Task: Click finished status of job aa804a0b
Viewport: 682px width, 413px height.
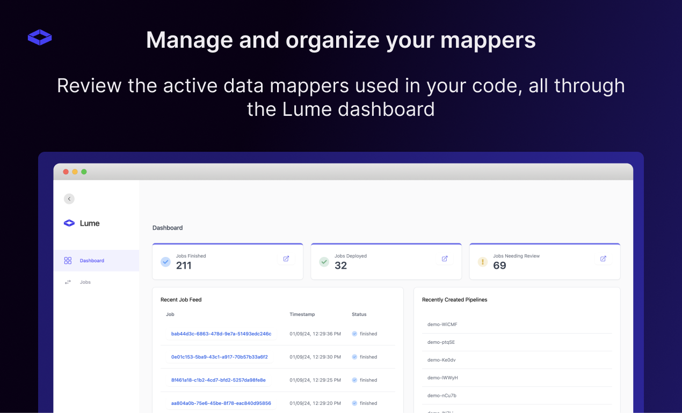Action: pos(365,403)
